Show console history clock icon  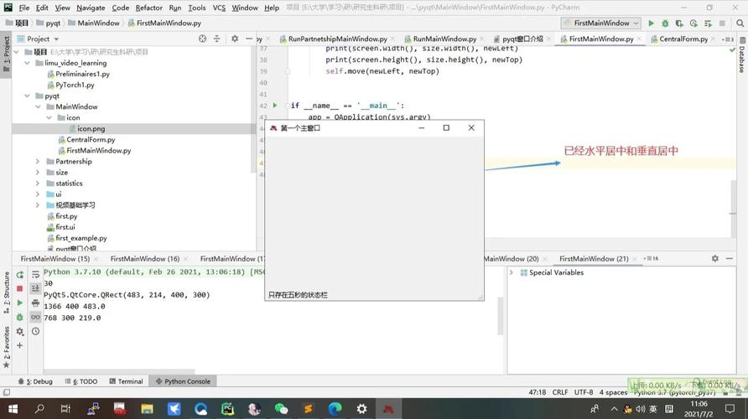click(36, 331)
